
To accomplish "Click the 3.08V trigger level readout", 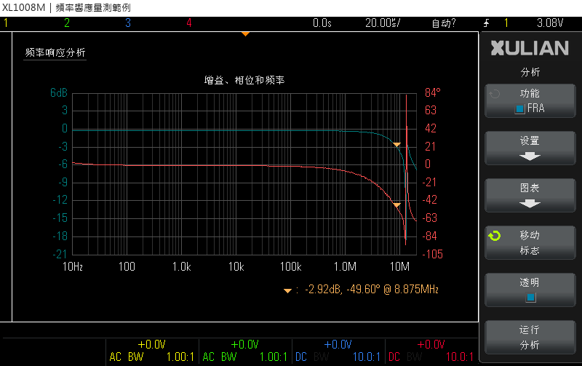I will coord(550,23).
